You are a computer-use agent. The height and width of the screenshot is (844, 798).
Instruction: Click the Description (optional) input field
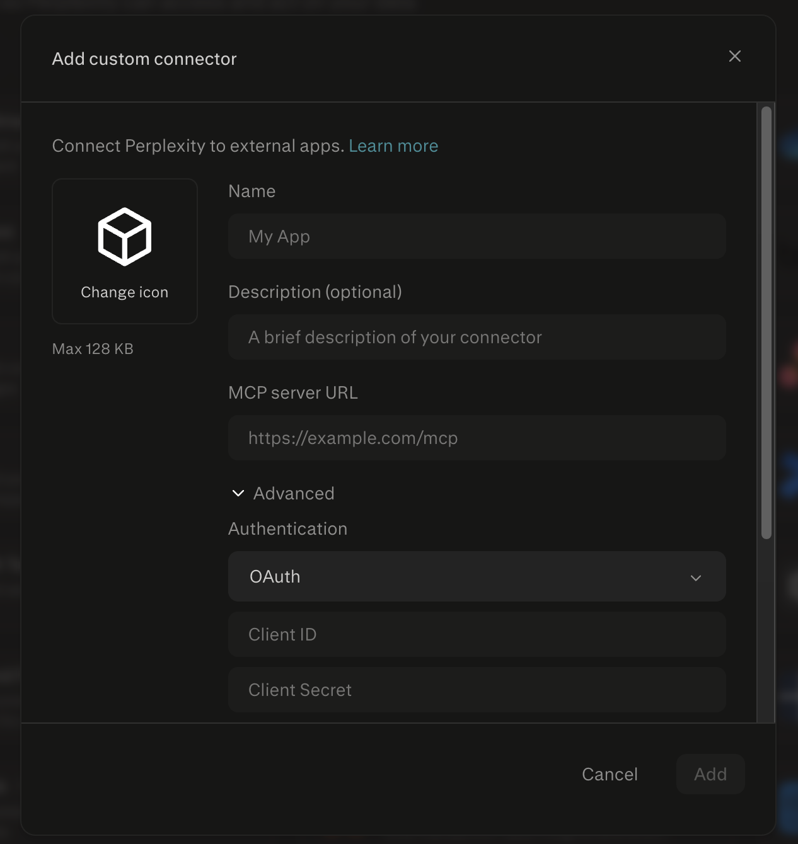[x=477, y=337]
